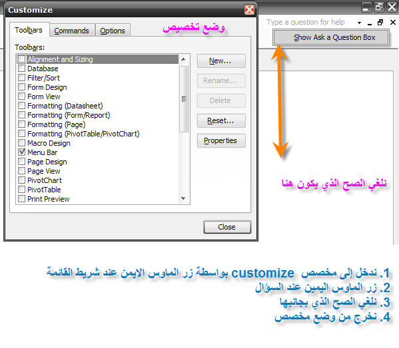Tick the Form Design checkbox

click(x=21, y=87)
